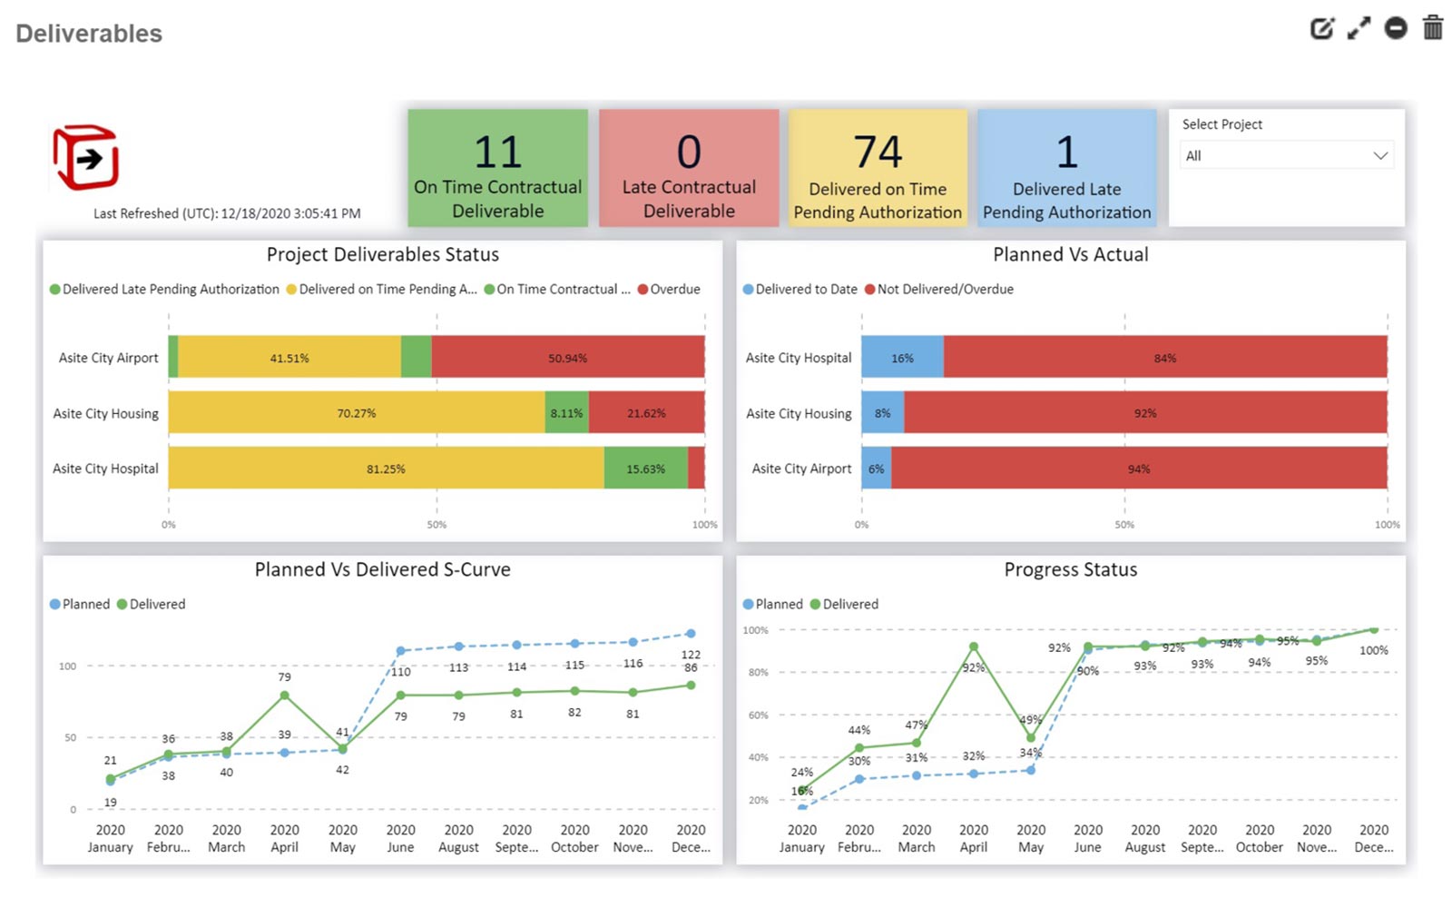Click the Last Refreshed timestamp text
This screenshot has width=1452, height=908.
[x=227, y=213]
